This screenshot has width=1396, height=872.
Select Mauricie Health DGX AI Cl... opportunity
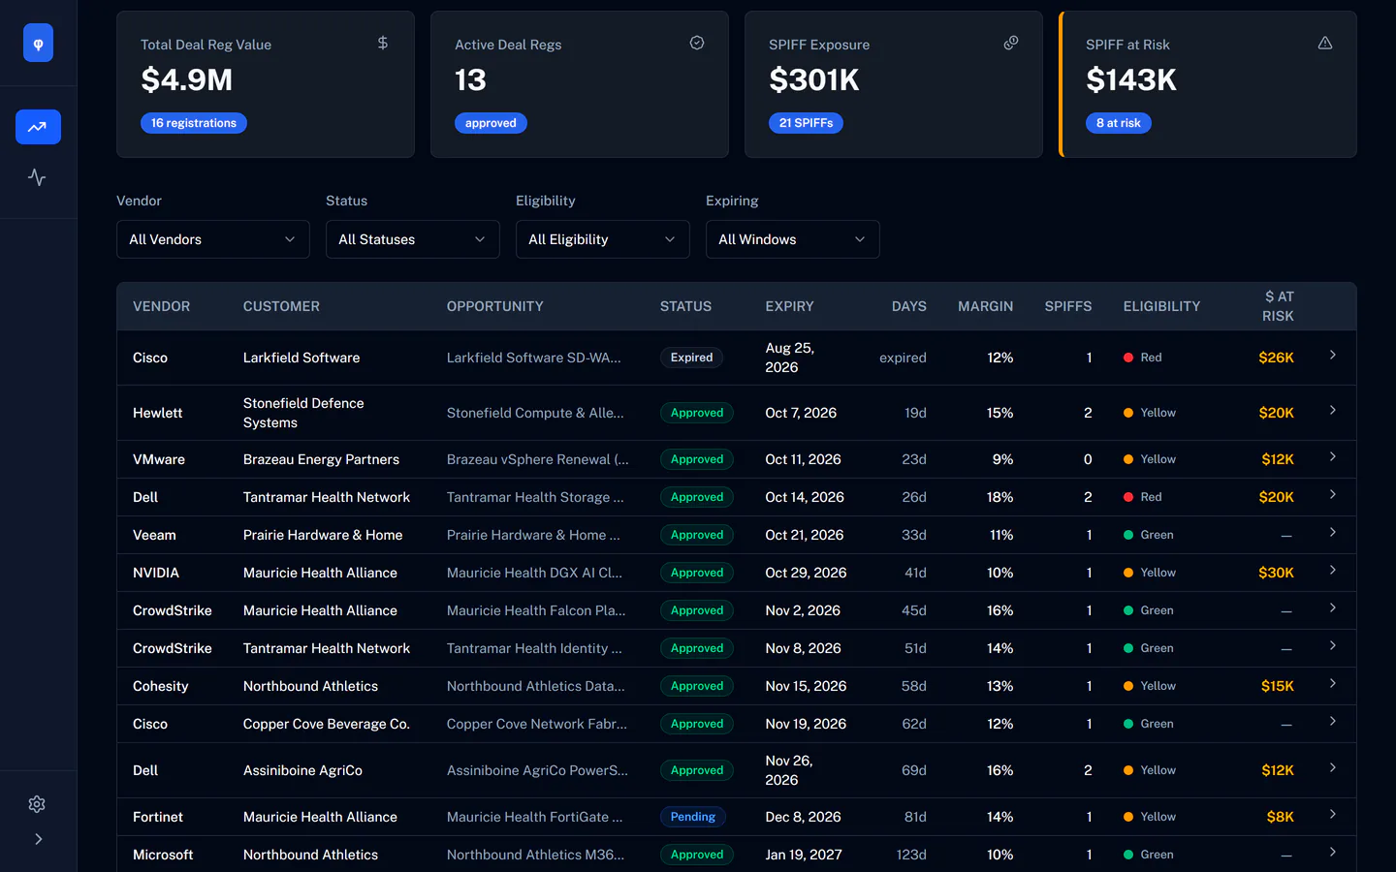535,573
